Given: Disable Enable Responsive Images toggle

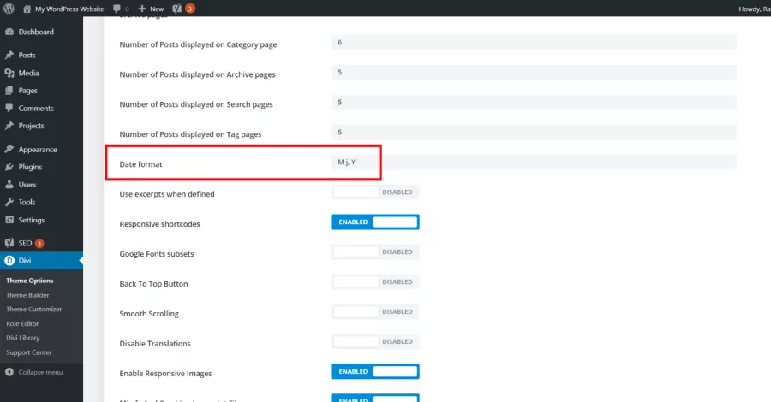Looking at the screenshot, I should click(375, 371).
